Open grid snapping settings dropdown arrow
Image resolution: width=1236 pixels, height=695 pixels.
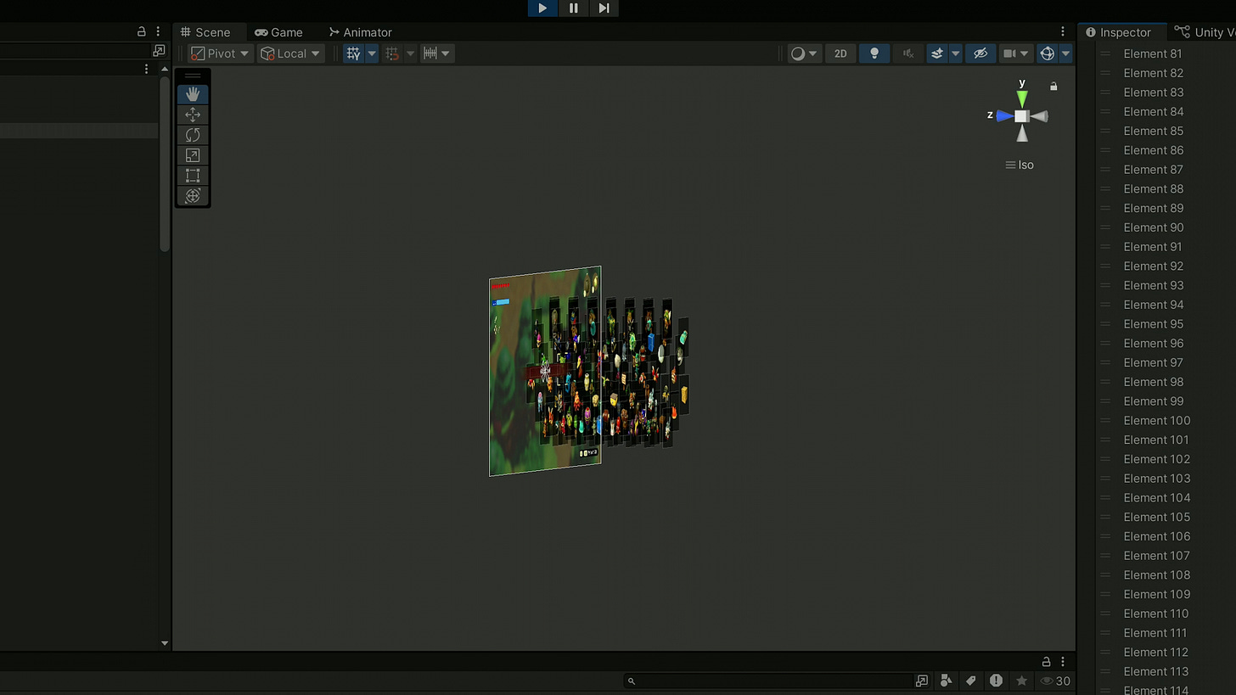coord(411,53)
